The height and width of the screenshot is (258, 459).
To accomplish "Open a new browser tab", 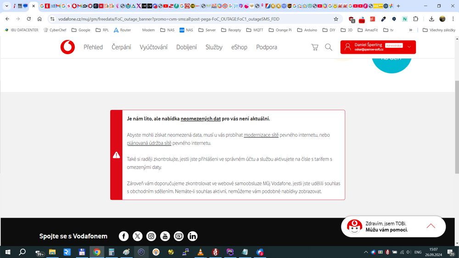I will 398,6.
